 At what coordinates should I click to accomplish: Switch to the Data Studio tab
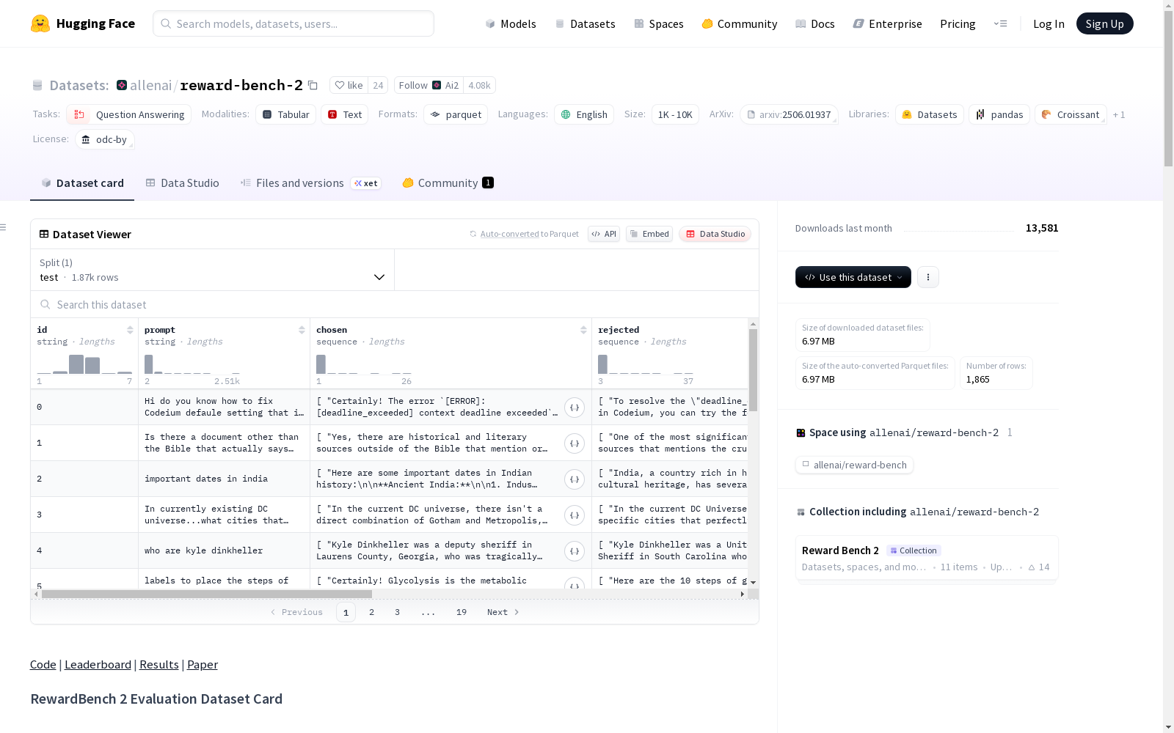[x=183, y=183]
